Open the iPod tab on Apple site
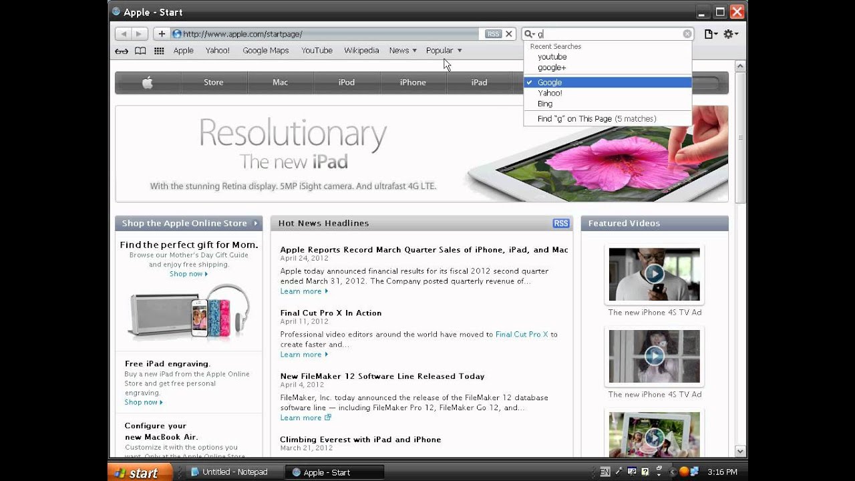The image size is (855, 481). [x=347, y=82]
